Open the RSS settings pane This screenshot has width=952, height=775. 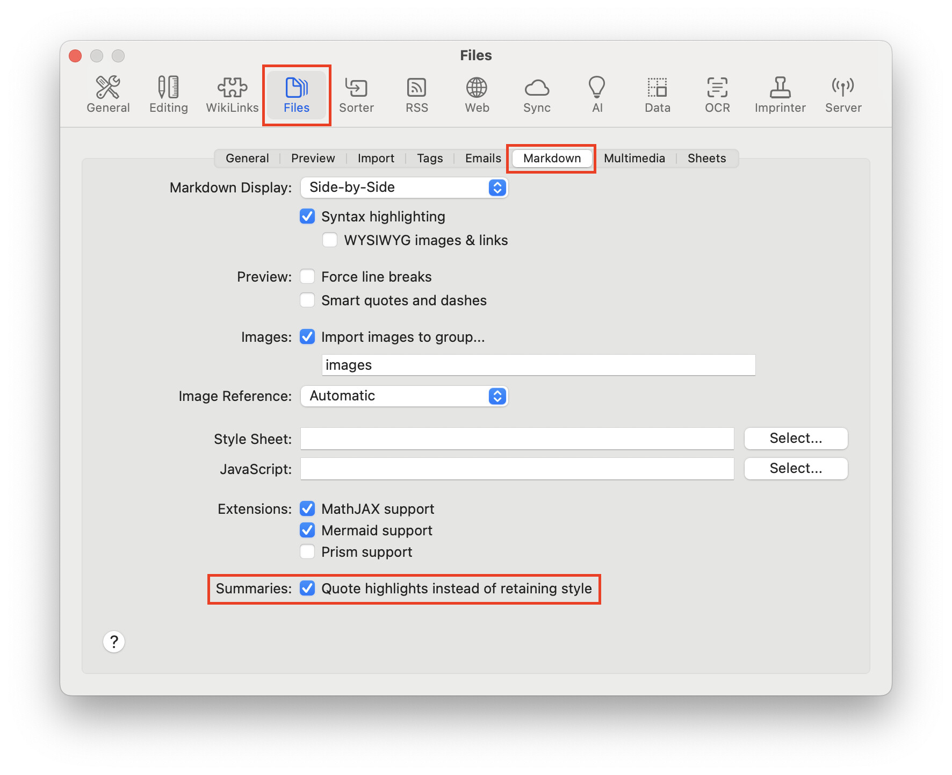pyautogui.click(x=416, y=94)
